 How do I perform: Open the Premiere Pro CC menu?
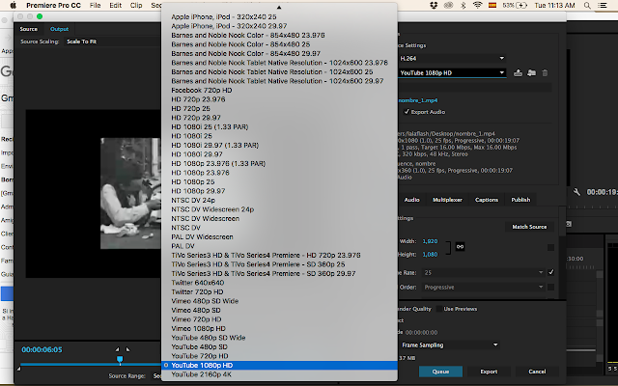tap(54, 5)
